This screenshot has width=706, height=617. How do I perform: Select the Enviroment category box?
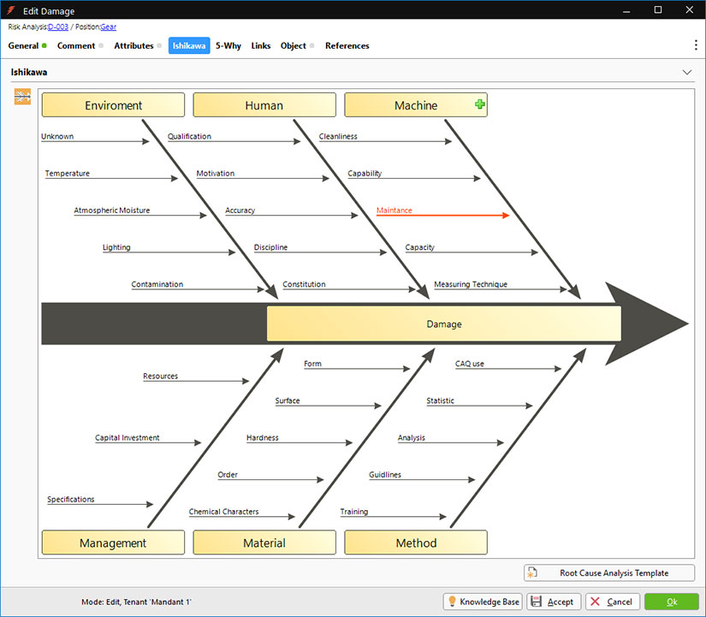113,105
